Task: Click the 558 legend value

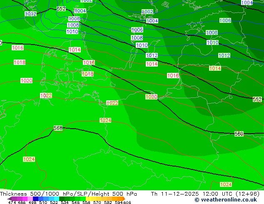Action: pos(86,202)
